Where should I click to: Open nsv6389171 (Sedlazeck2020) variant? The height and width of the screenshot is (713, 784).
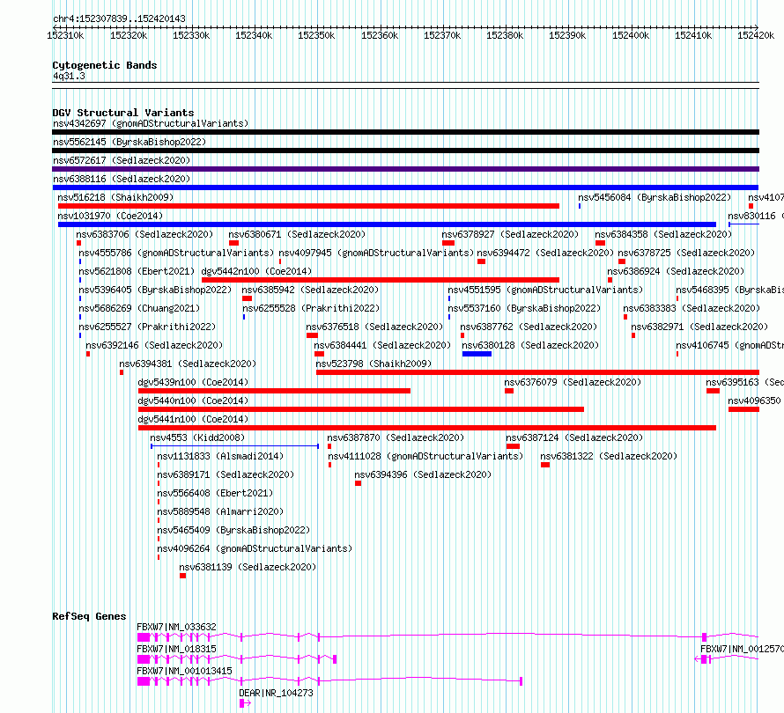(x=226, y=474)
